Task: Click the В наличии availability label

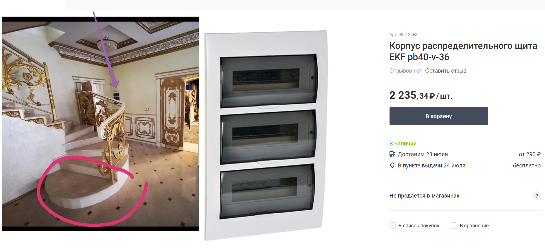Action: coord(403,144)
